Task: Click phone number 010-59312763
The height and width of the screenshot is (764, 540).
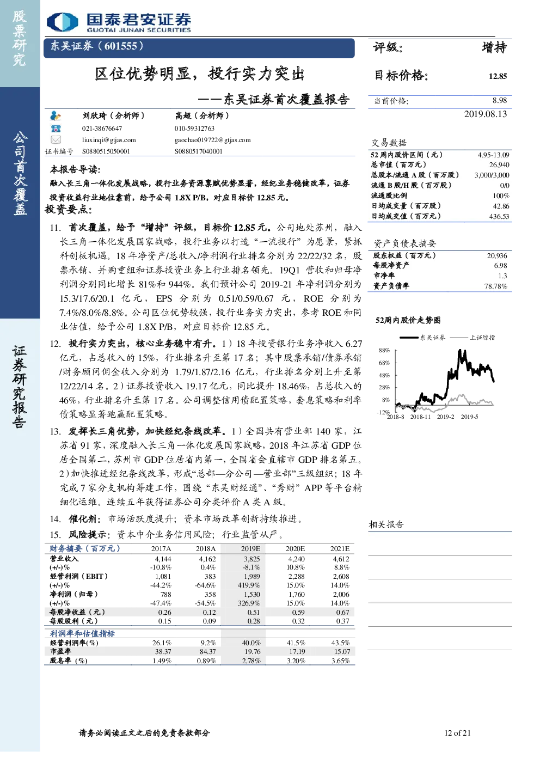Action: pos(194,129)
